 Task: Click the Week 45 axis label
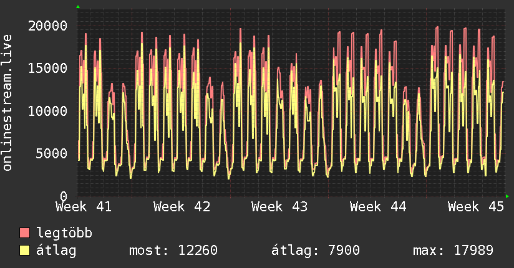click(x=476, y=207)
